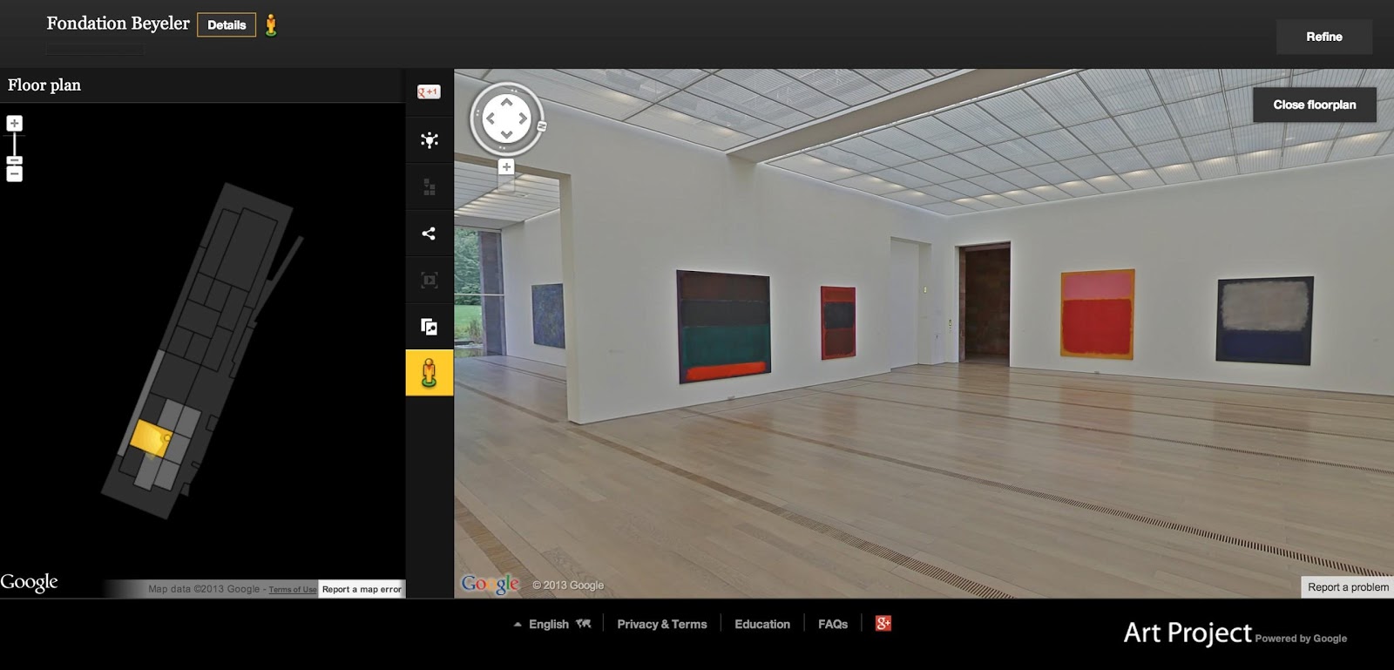This screenshot has width=1394, height=670.
Task: Click the pink and red Rothko painting
Action: coord(1097,314)
